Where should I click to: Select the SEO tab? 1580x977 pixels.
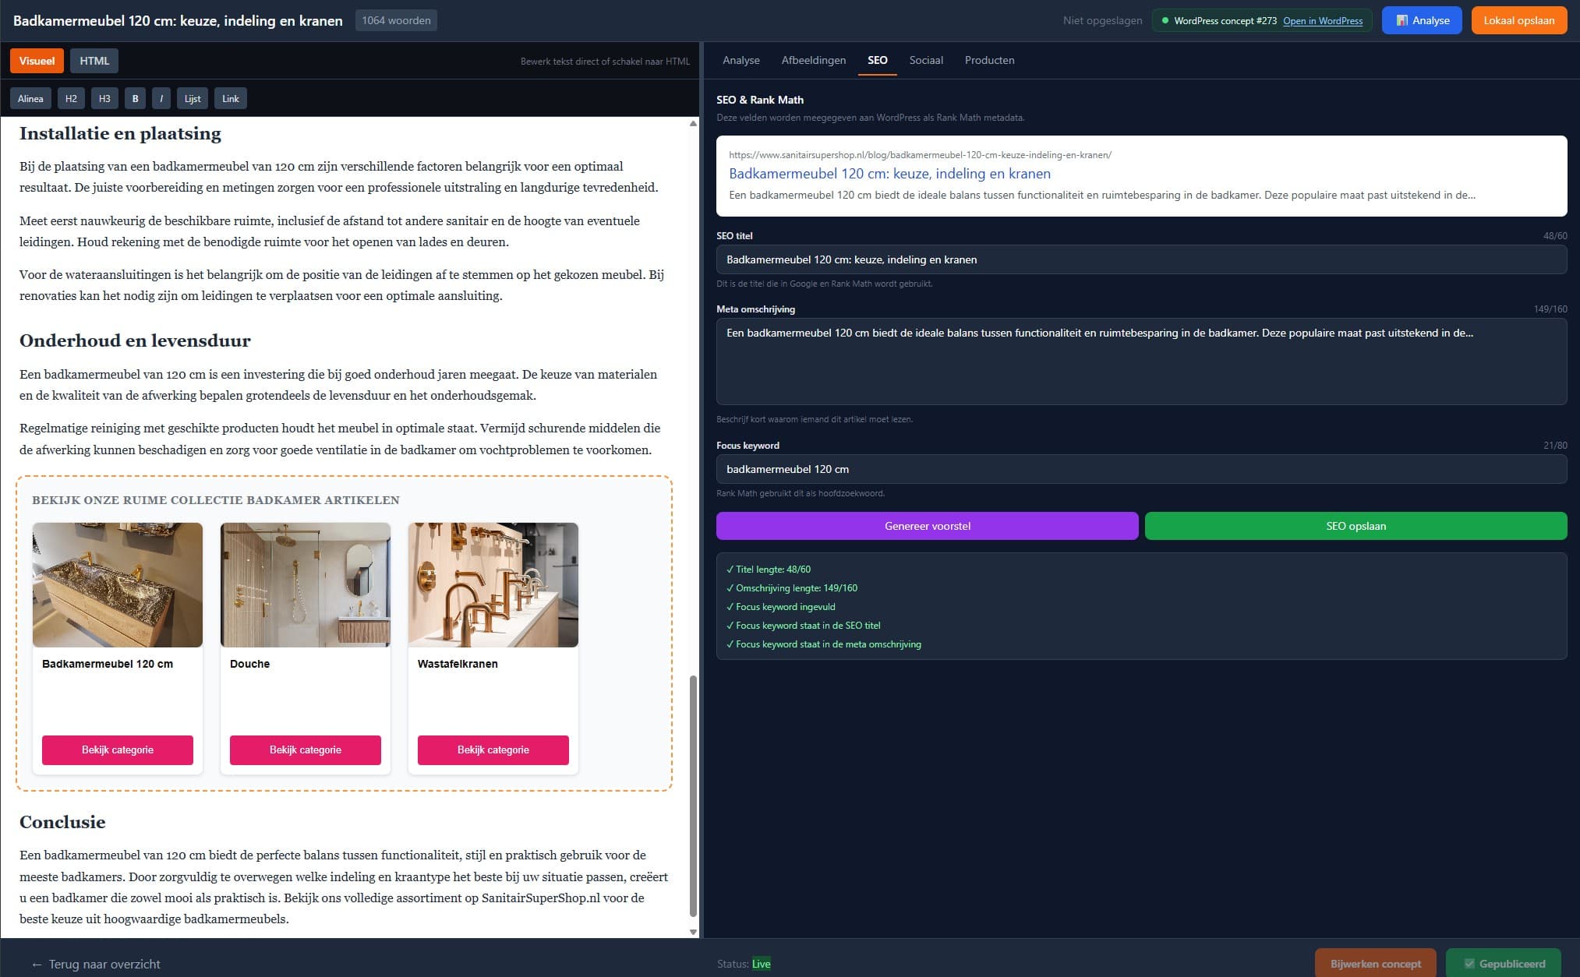click(x=877, y=60)
